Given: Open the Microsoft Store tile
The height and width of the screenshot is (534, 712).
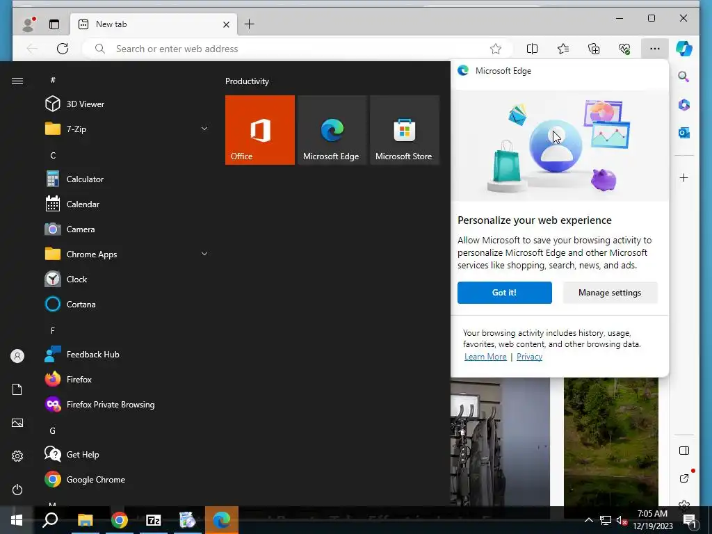Looking at the screenshot, I should 405,130.
